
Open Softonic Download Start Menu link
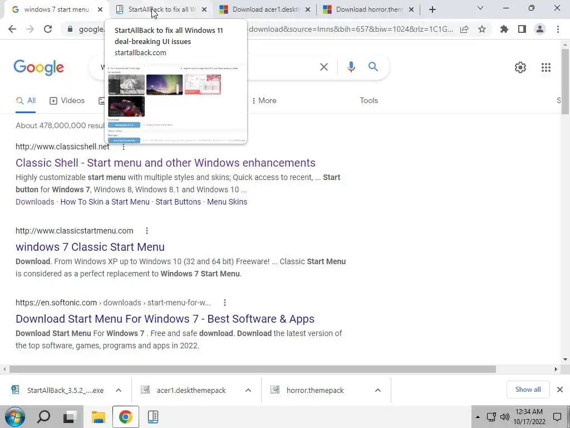coord(165,319)
